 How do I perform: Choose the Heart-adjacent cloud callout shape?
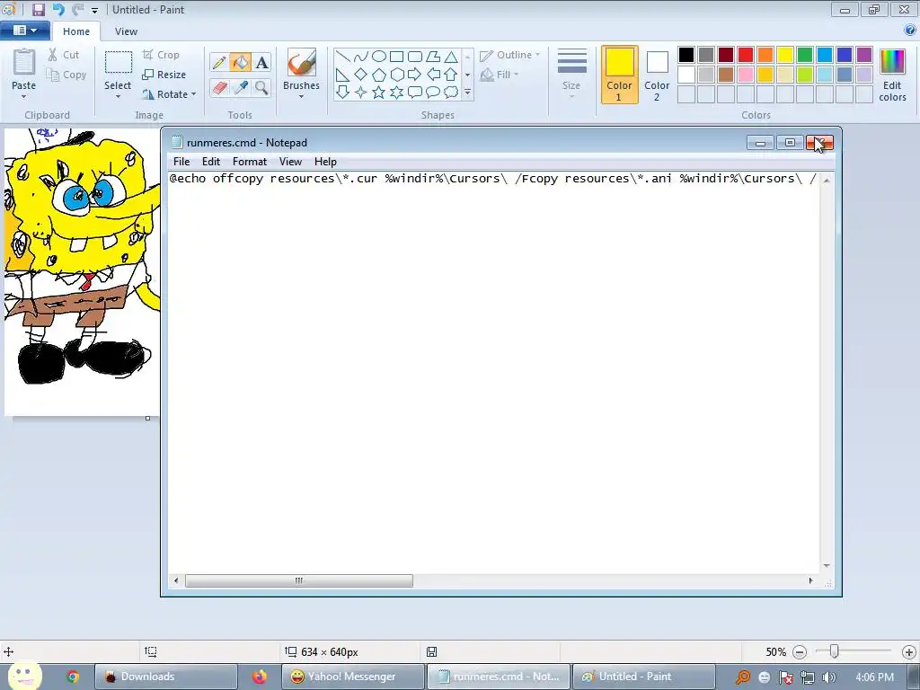coord(451,93)
